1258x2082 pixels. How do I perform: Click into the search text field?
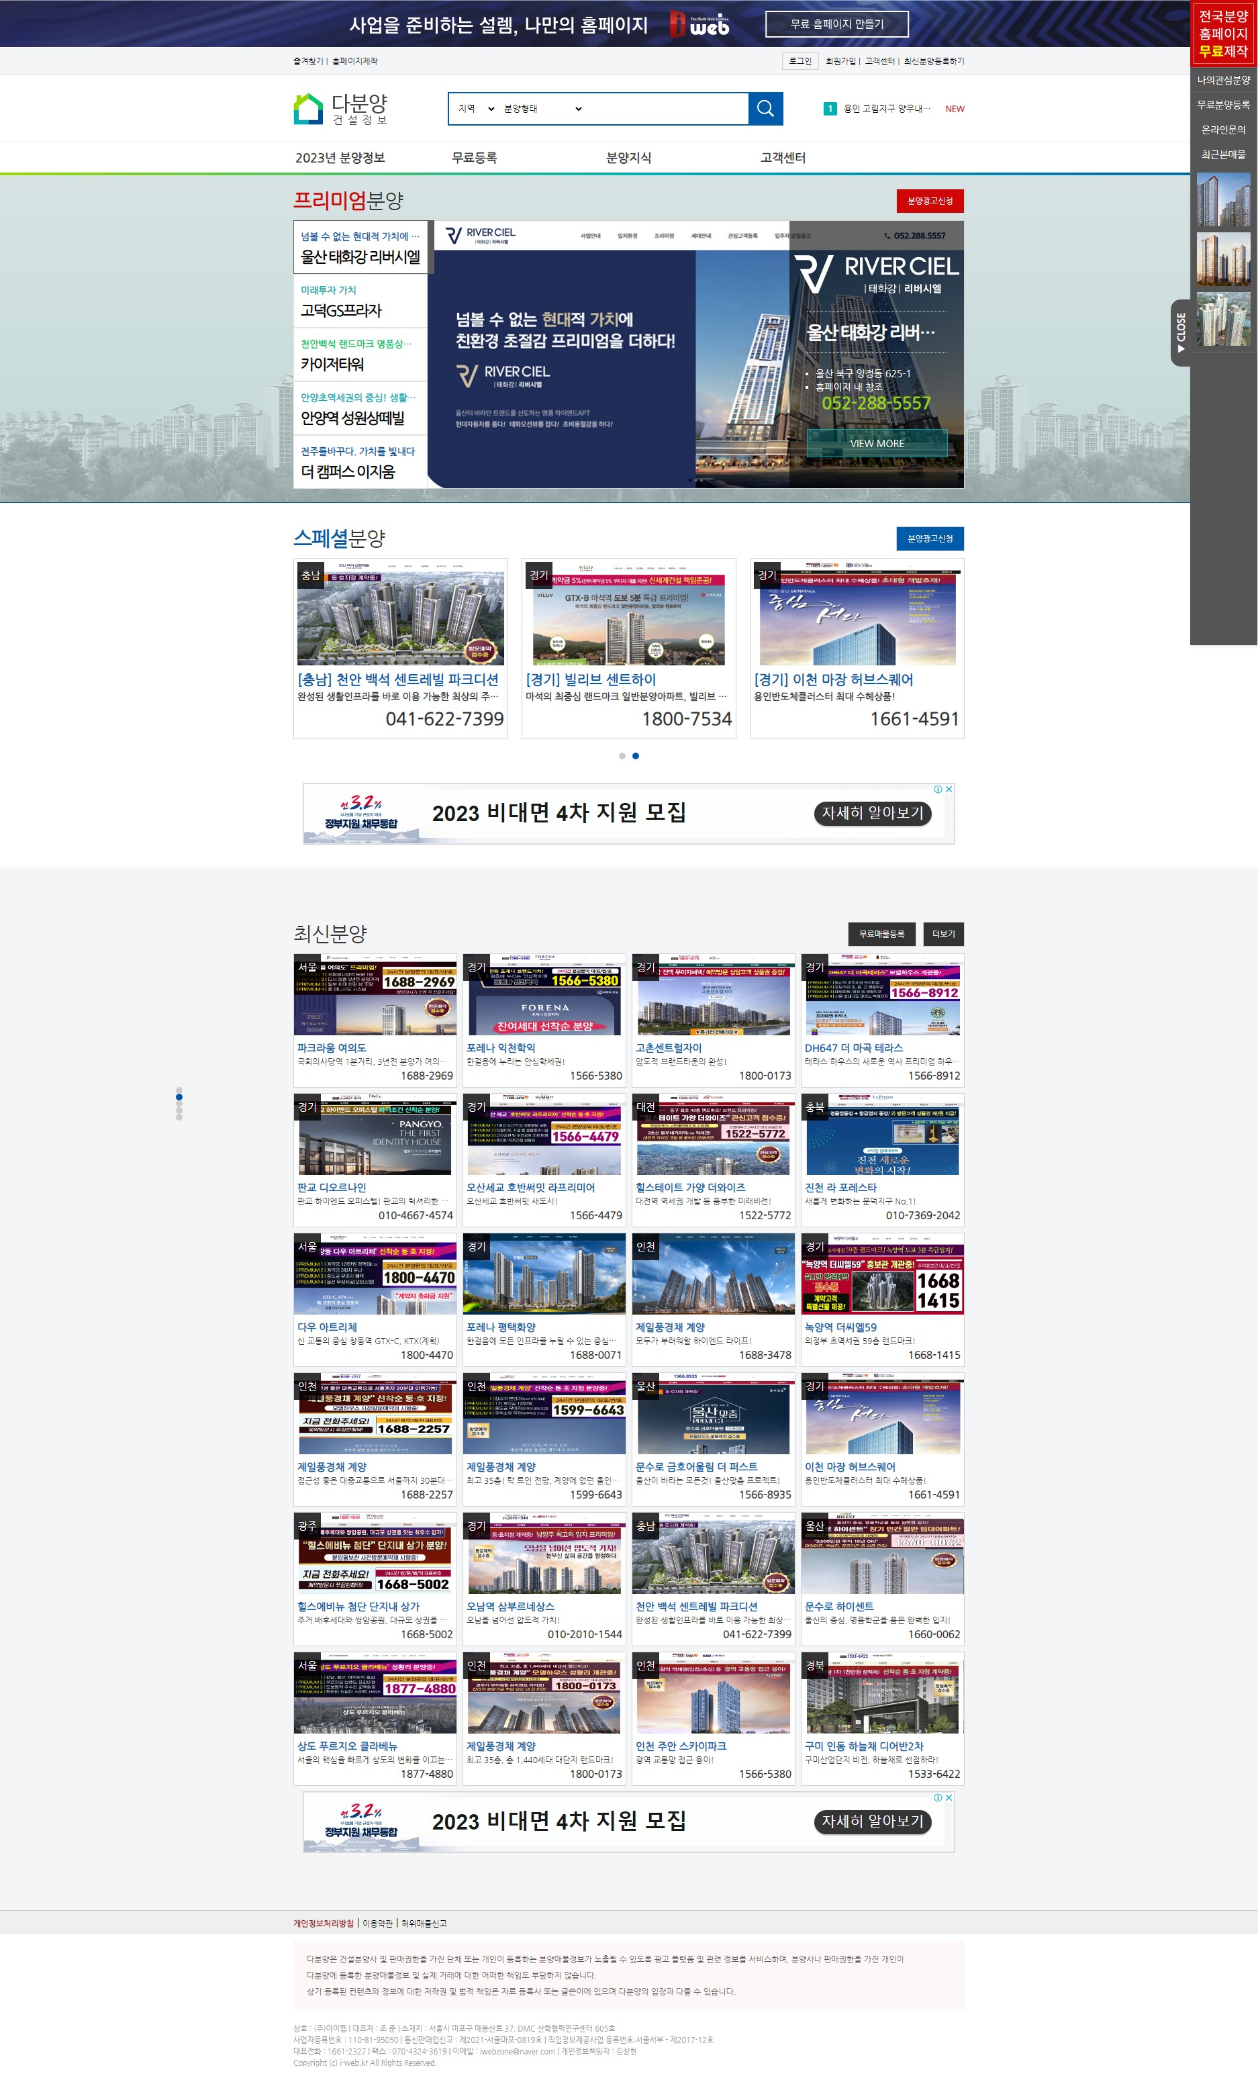tap(666, 108)
